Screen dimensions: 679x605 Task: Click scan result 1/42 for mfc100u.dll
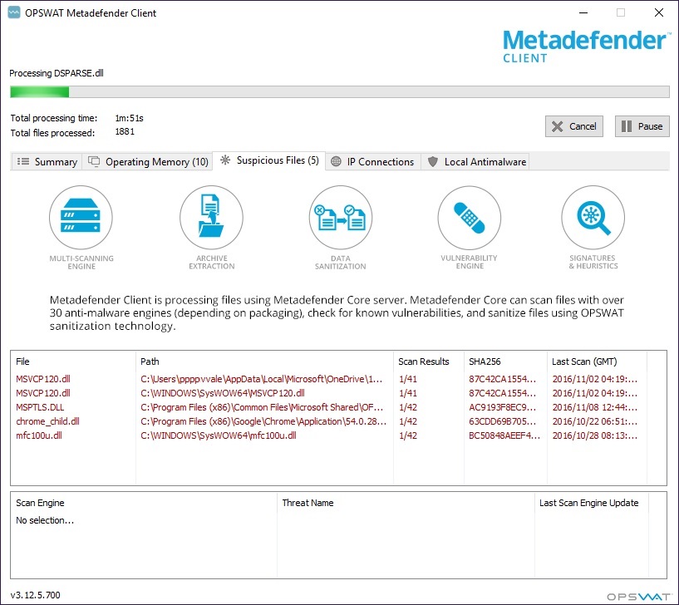[x=408, y=435]
